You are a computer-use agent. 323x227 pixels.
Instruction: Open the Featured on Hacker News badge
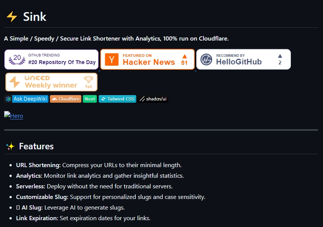pyautogui.click(x=148, y=59)
